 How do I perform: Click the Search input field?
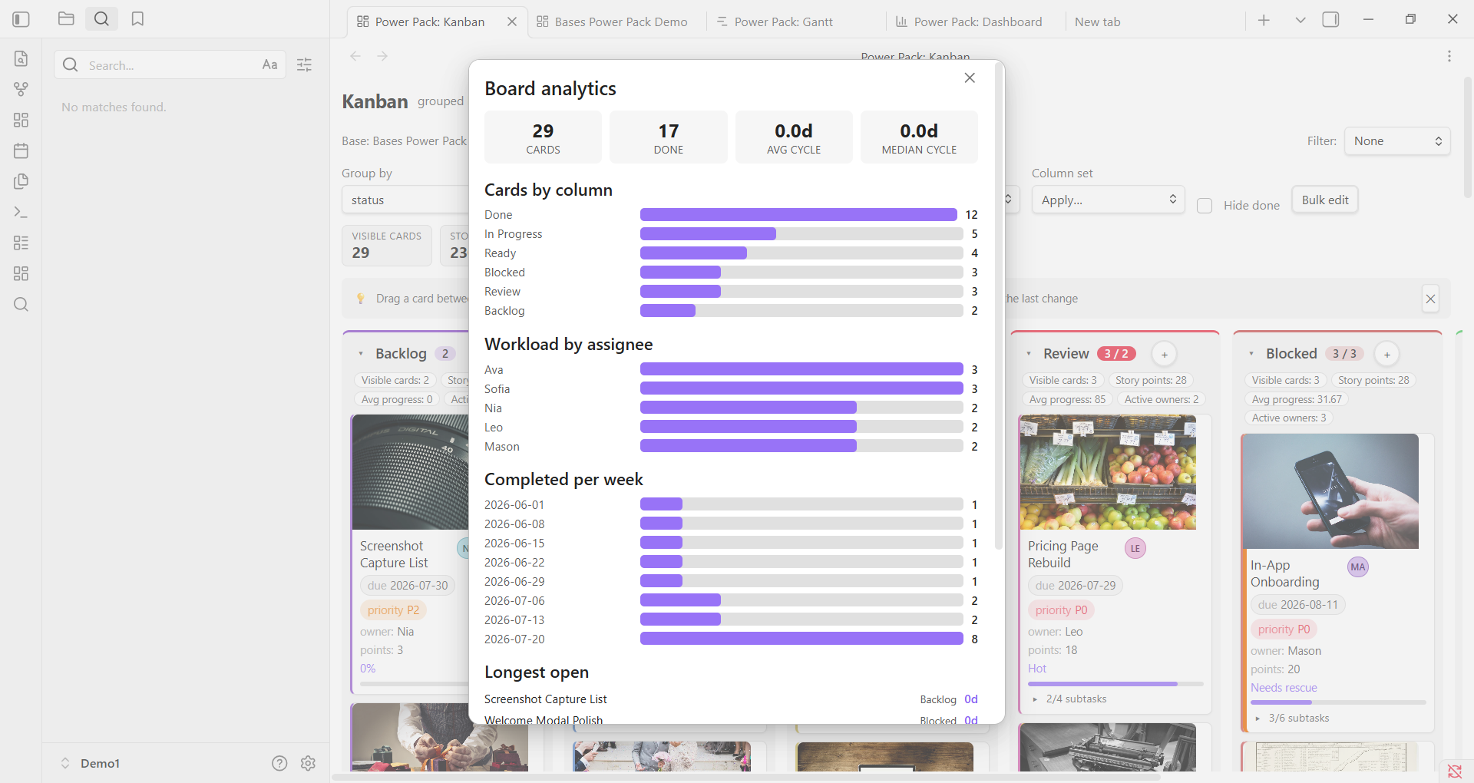click(169, 65)
